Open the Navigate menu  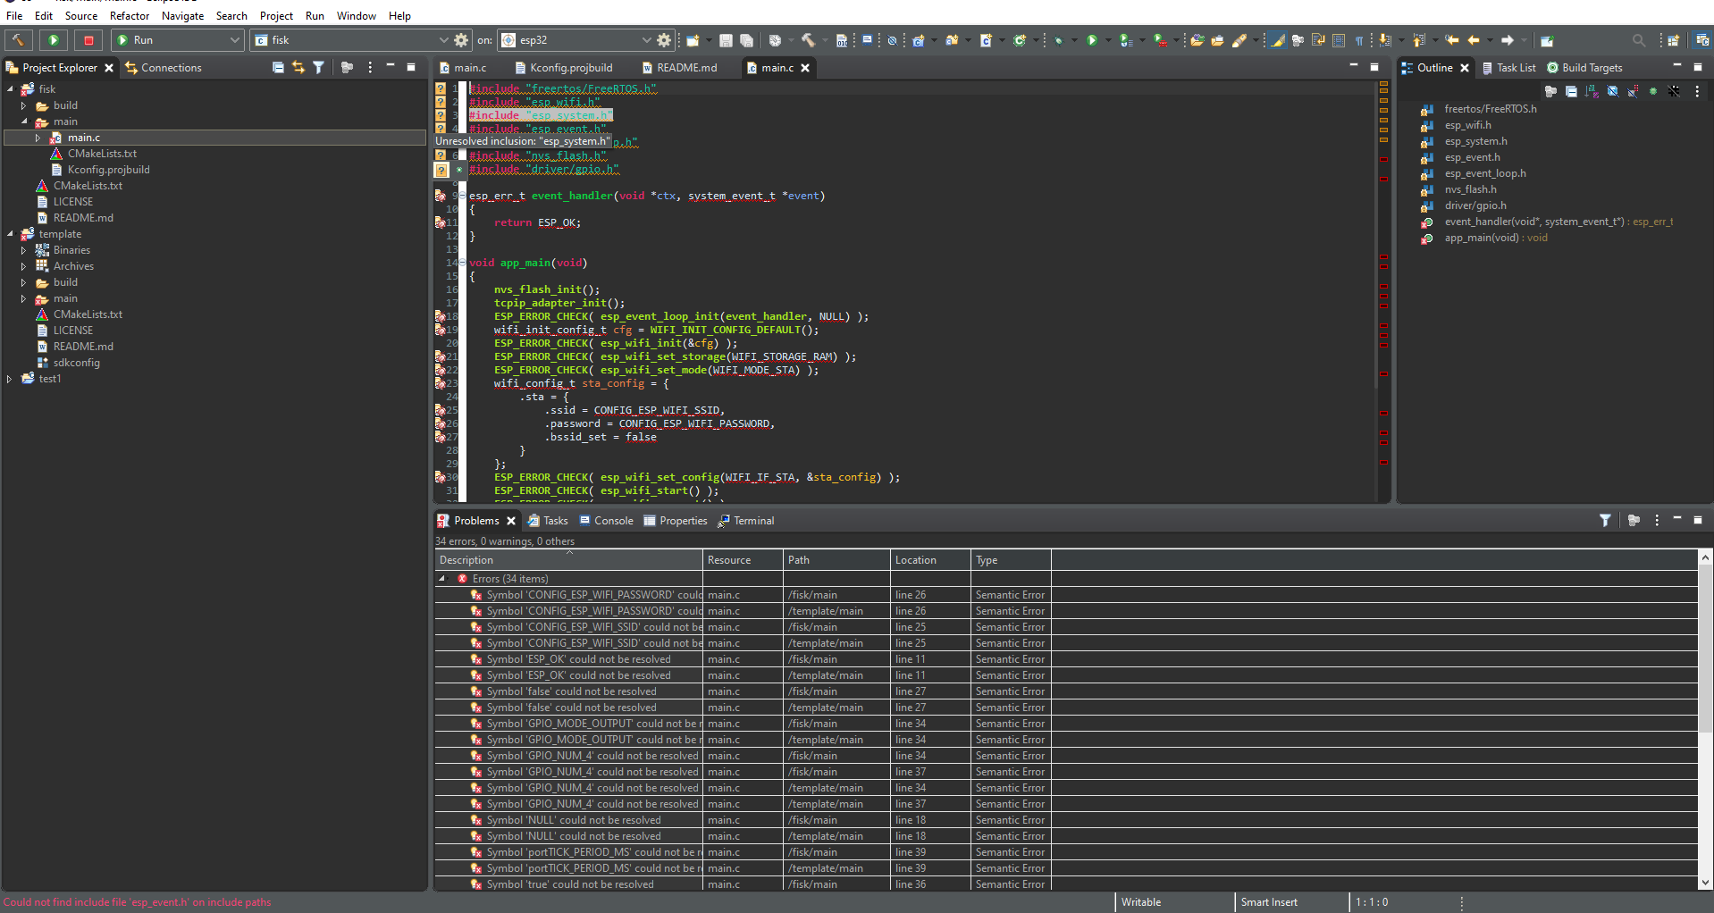(x=182, y=15)
